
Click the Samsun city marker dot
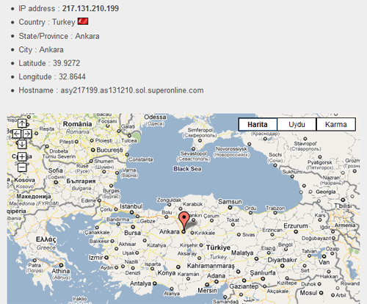(230, 208)
